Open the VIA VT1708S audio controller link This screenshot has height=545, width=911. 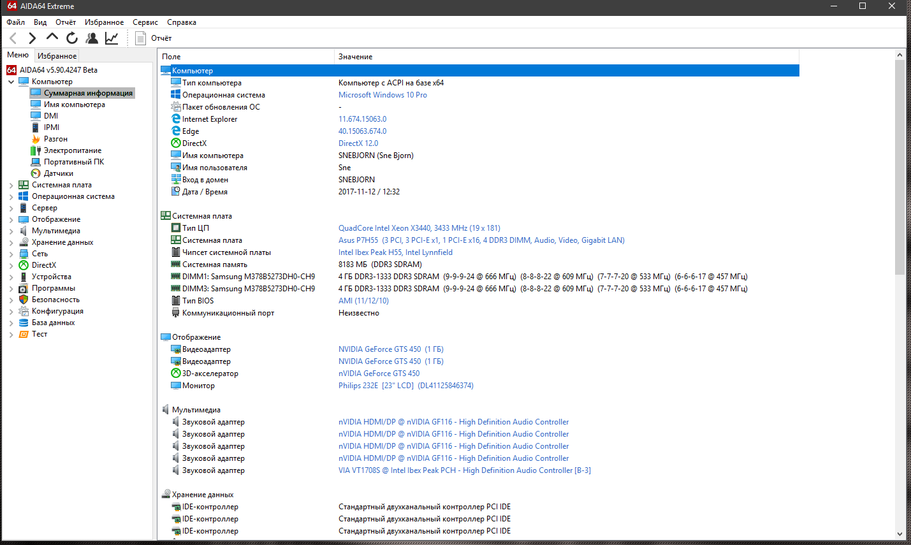tap(465, 470)
